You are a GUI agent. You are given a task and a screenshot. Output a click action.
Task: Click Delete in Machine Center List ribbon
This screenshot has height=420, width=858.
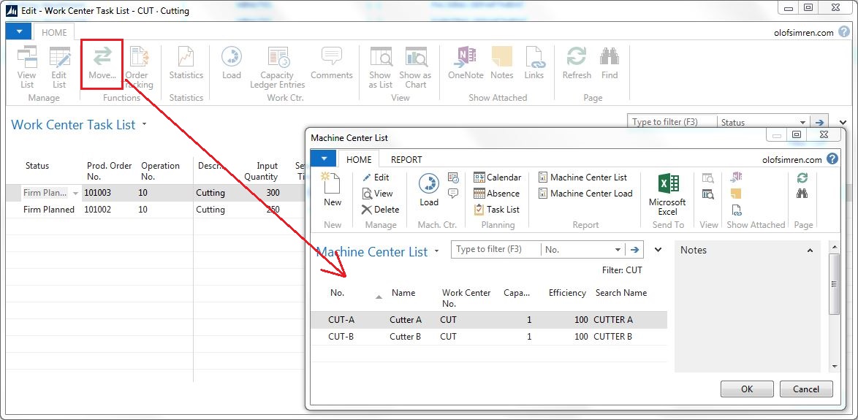380,210
